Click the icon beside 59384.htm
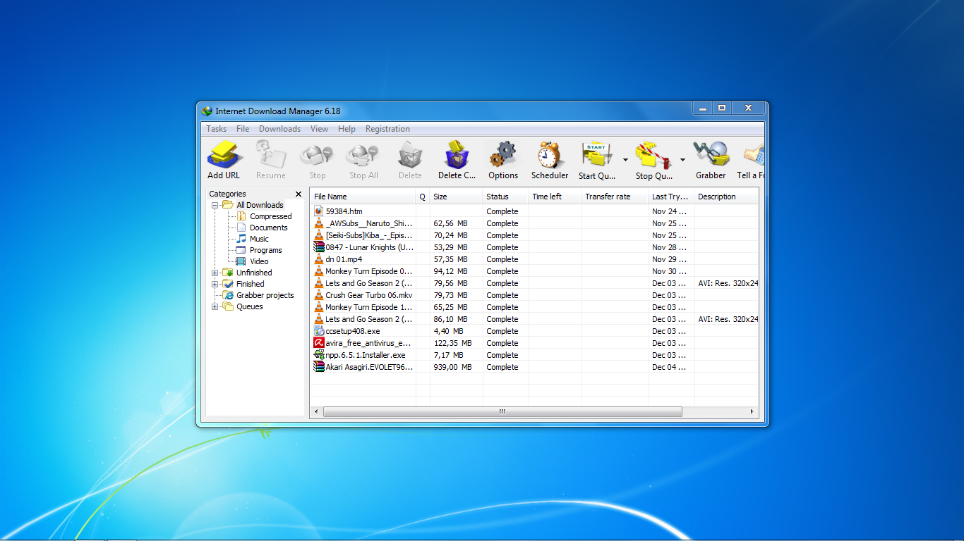Viewport: 964px width, 541px height. pos(319,211)
